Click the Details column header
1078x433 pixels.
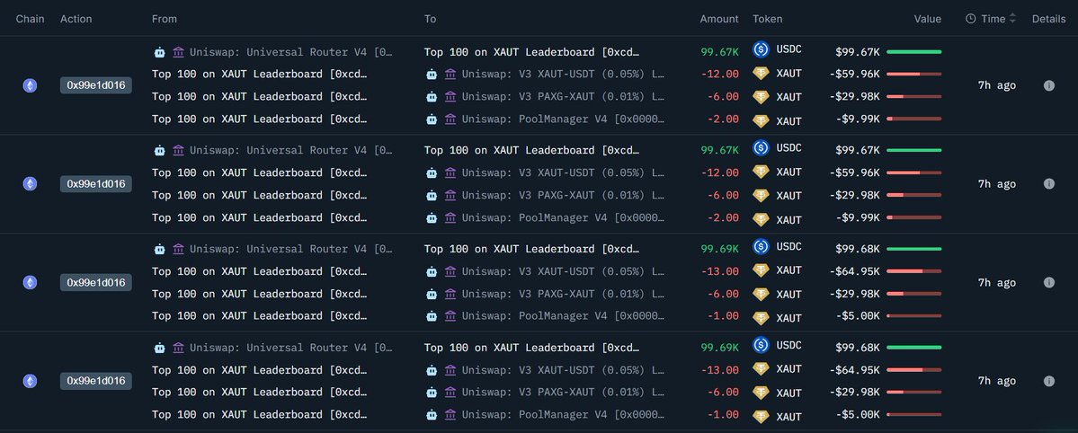[x=1048, y=19]
